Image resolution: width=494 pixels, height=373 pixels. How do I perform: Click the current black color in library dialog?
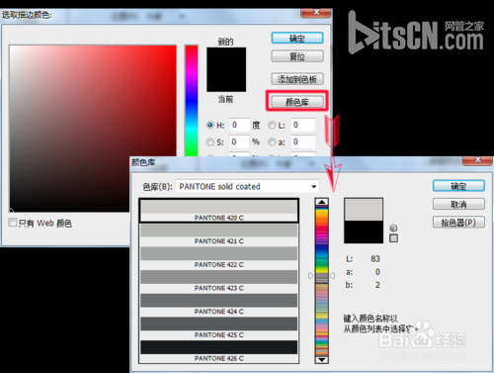[364, 232]
